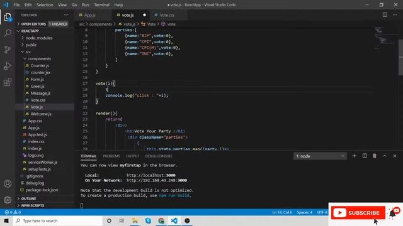
Task: Open editor More Actions ellipsis
Action: click(395, 15)
